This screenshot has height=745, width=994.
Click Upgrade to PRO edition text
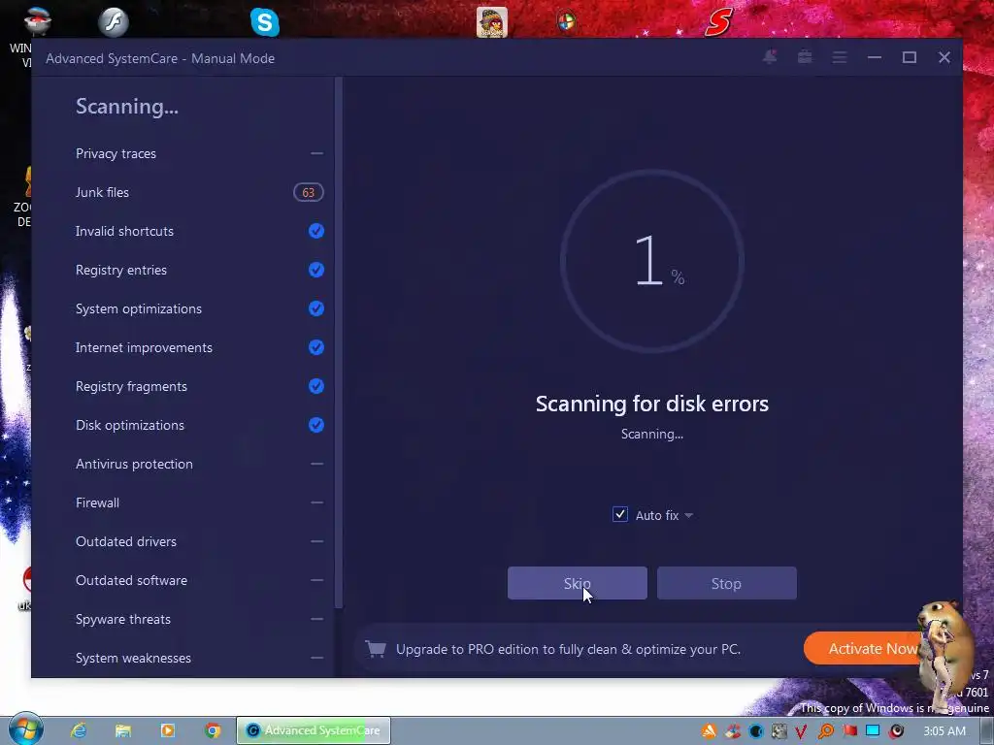[x=568, y=649]
